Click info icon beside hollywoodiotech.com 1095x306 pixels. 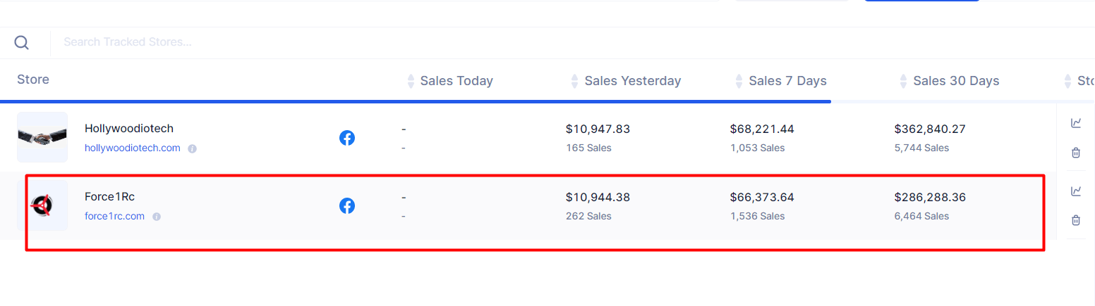click(192, 148)
